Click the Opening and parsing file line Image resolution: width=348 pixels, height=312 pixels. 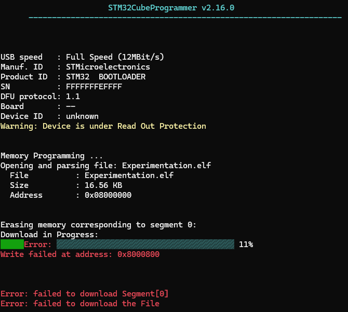coord(105,166)
